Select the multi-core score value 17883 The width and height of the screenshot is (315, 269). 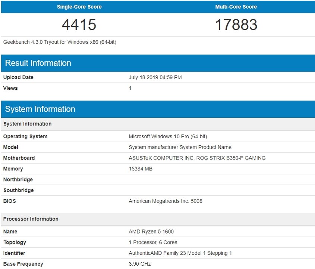[x=236, y=25]
